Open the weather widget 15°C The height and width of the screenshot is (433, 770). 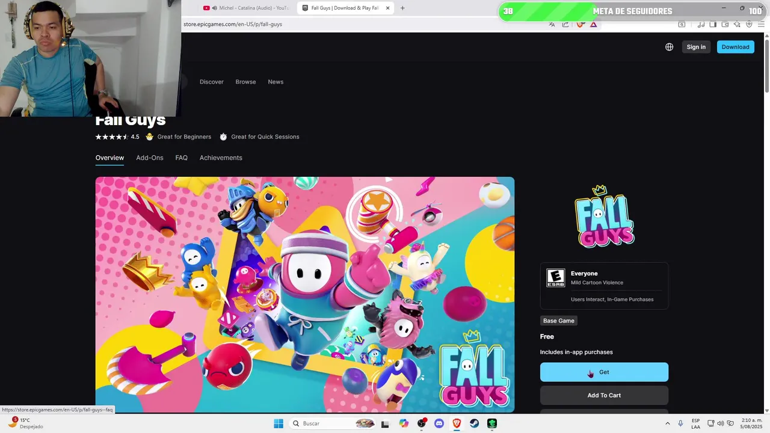point(24,423)
